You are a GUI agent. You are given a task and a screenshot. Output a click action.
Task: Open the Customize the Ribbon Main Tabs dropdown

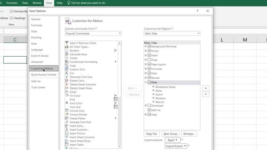pyautogui.click(x=172, y=33)
